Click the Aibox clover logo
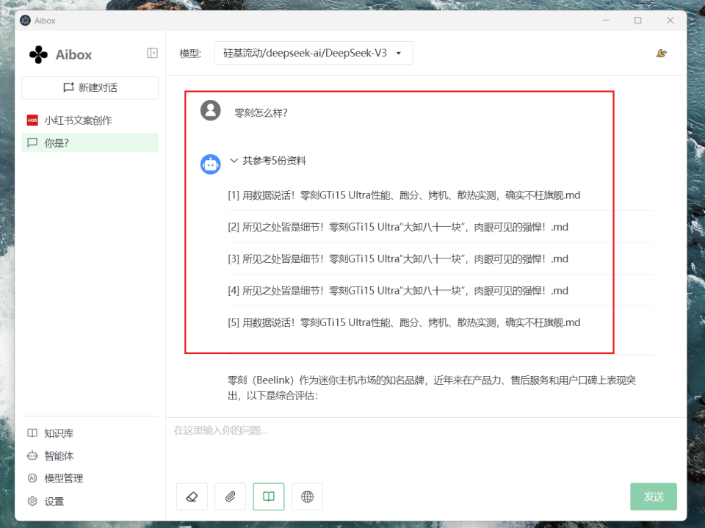Image resolution: width=705 pixels, height=528 pixels. pos(38,54)
